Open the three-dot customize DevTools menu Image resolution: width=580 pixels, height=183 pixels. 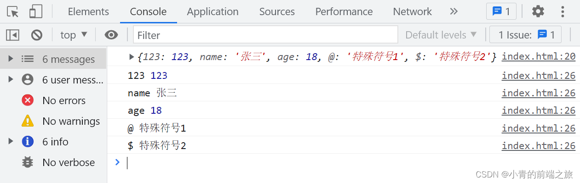pos(562,11)
